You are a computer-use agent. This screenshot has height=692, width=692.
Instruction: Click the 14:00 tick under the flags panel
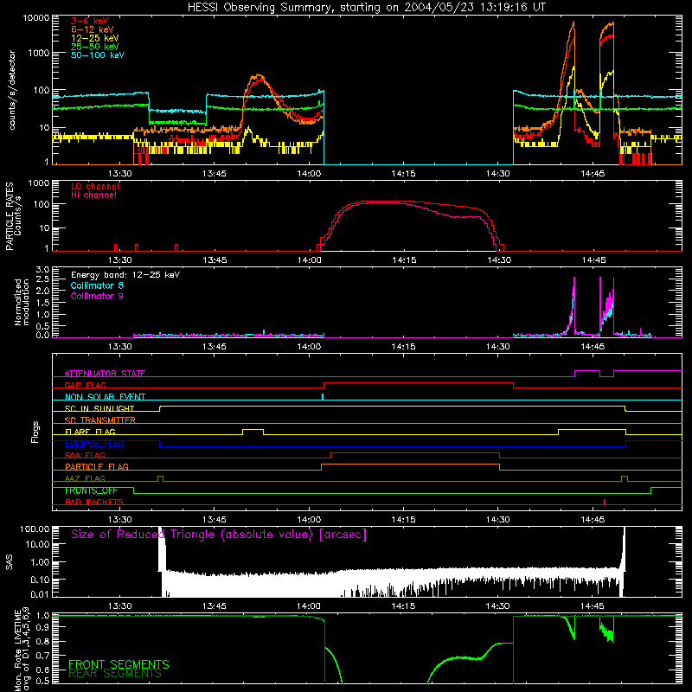tap(309, 520)
